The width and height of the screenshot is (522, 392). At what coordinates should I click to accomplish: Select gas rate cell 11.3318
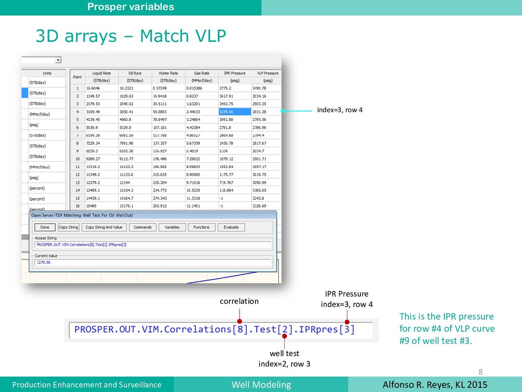(201, 198)
